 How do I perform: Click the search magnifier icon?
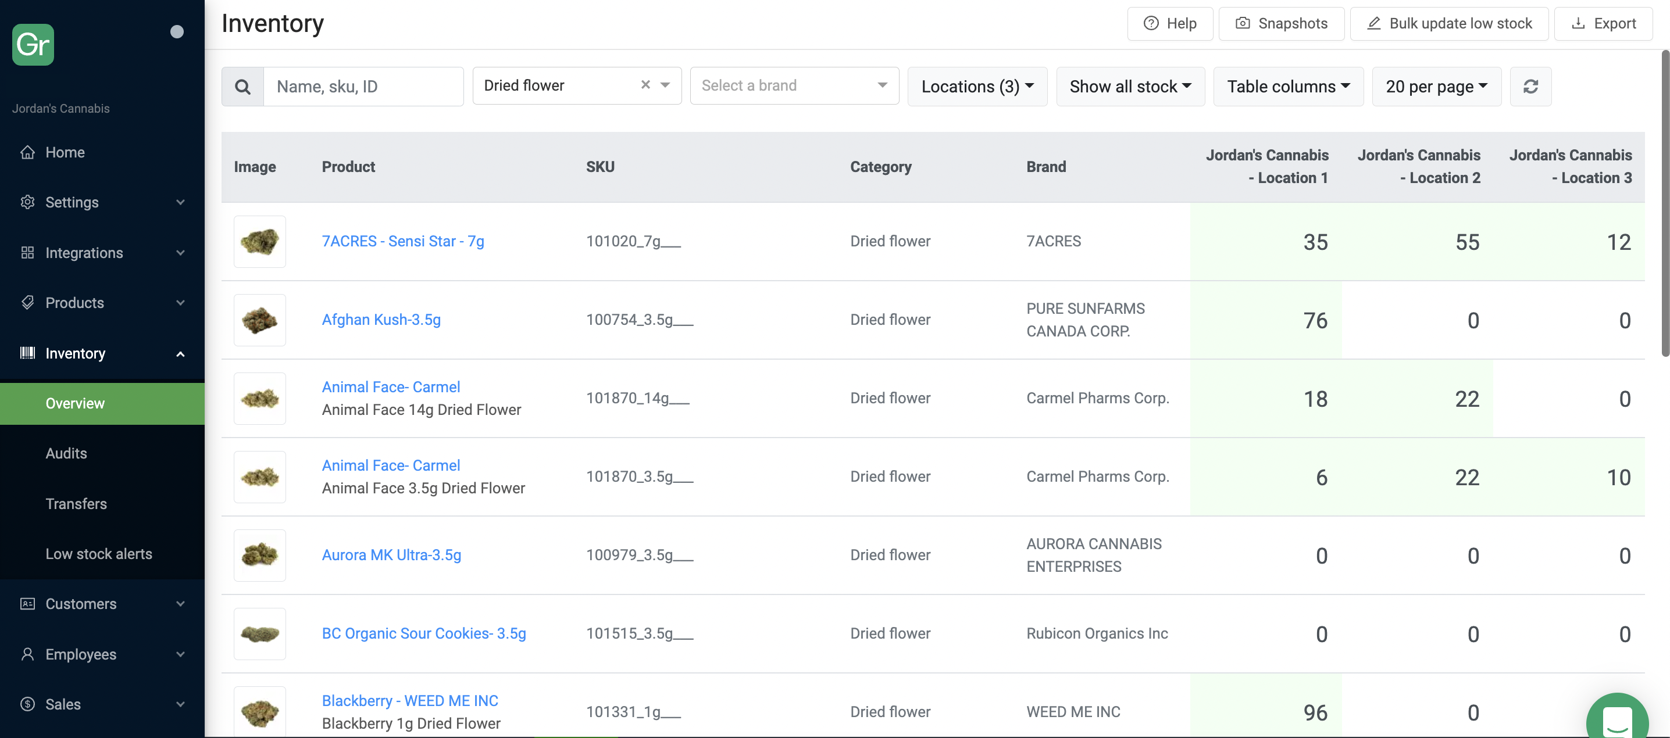[x=242, y=87]
